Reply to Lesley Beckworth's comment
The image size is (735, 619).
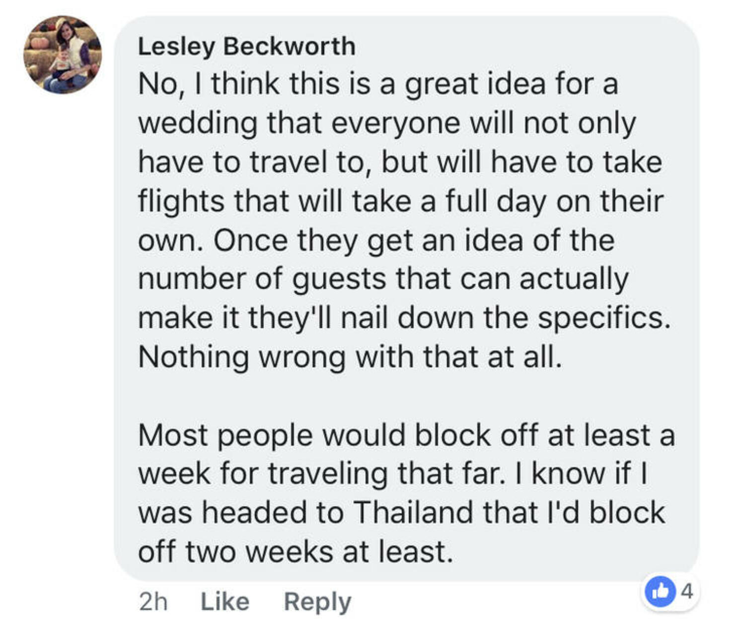pos(317,602)
